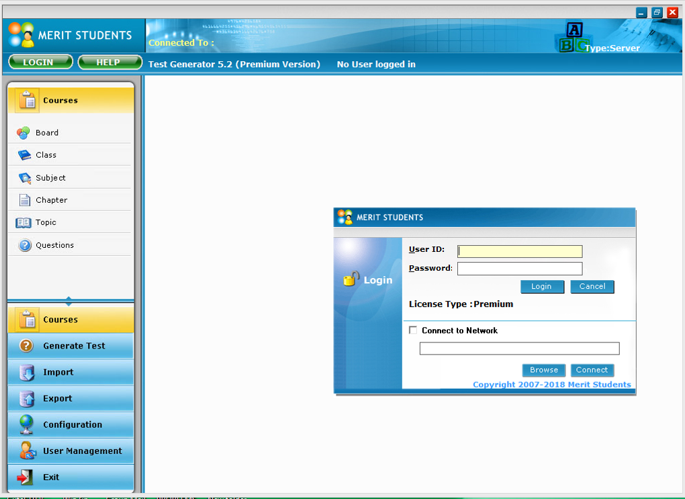Click Cancel in the login dialog

point(592,287)
